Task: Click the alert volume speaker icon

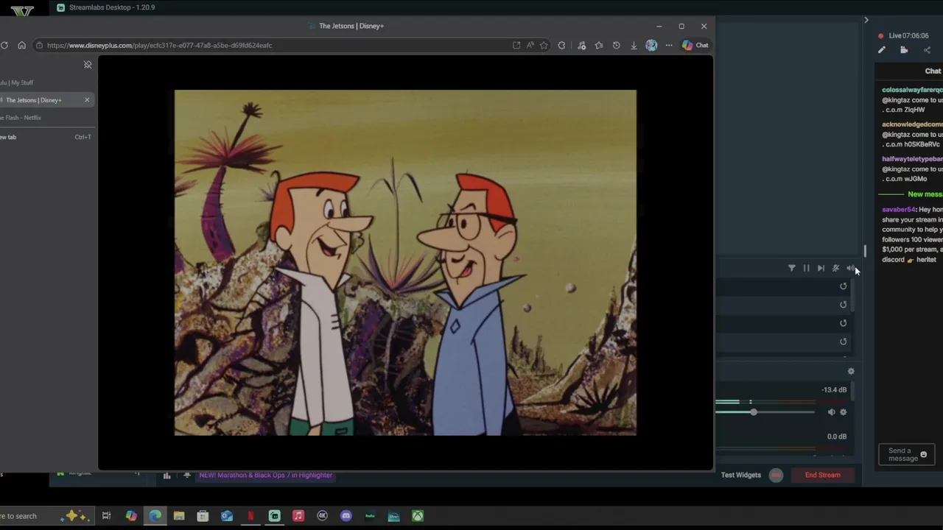Action: click(x=850, y=268)
